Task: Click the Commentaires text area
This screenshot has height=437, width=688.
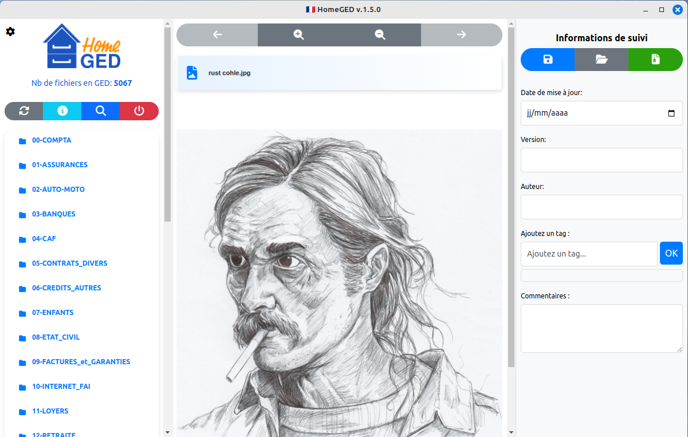Action: 601,328
